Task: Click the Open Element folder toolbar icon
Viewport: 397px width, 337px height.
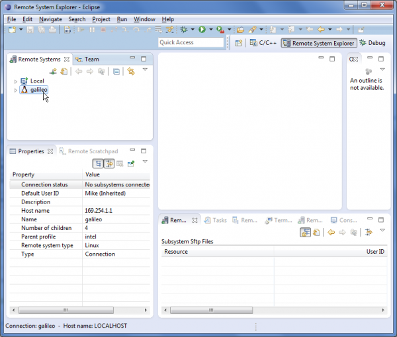Action: (240, 30)
